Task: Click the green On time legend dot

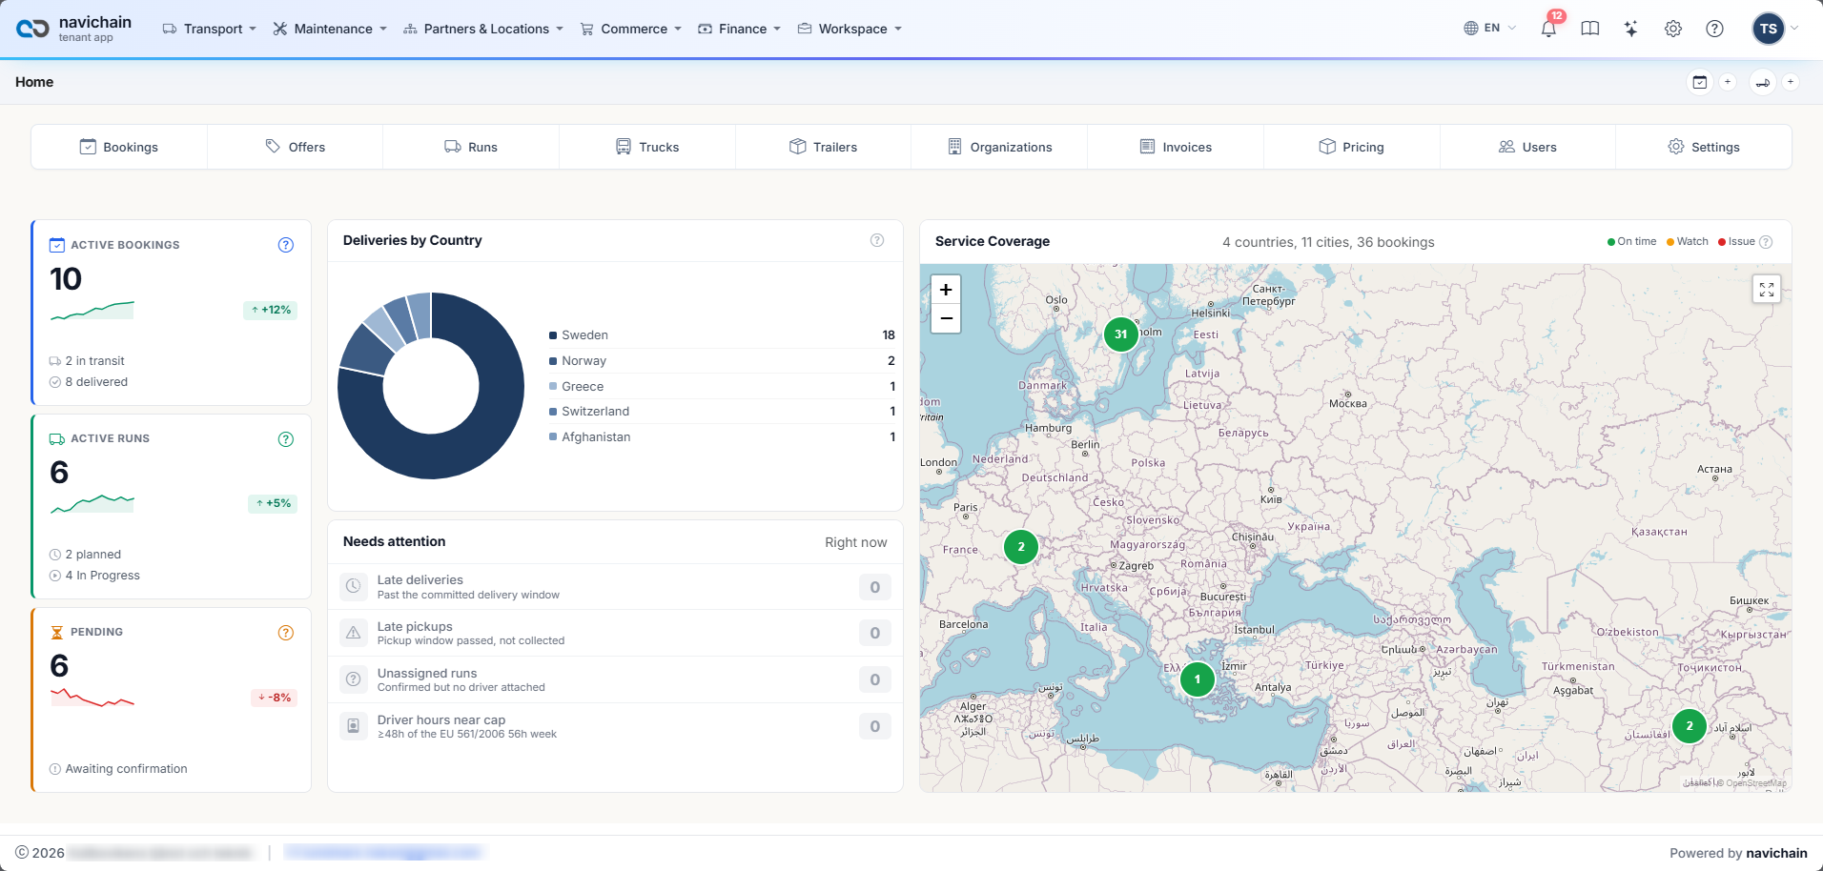Action: click(x=1611, y=242)
